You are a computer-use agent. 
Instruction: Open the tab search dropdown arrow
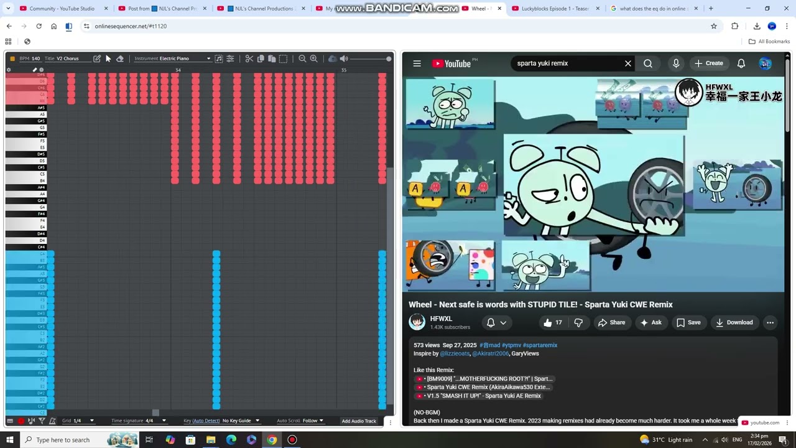click(x=8, y=9)
